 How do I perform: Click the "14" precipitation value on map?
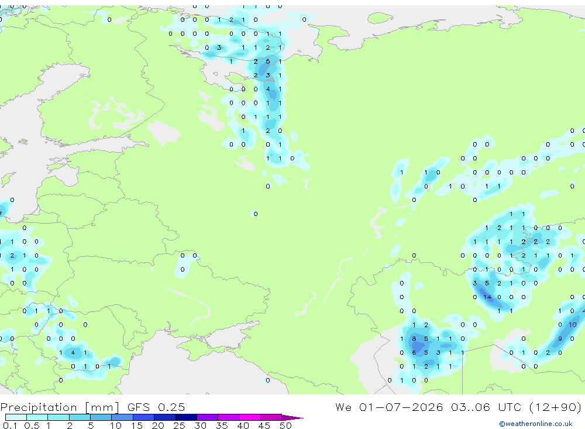coord(487,297)
